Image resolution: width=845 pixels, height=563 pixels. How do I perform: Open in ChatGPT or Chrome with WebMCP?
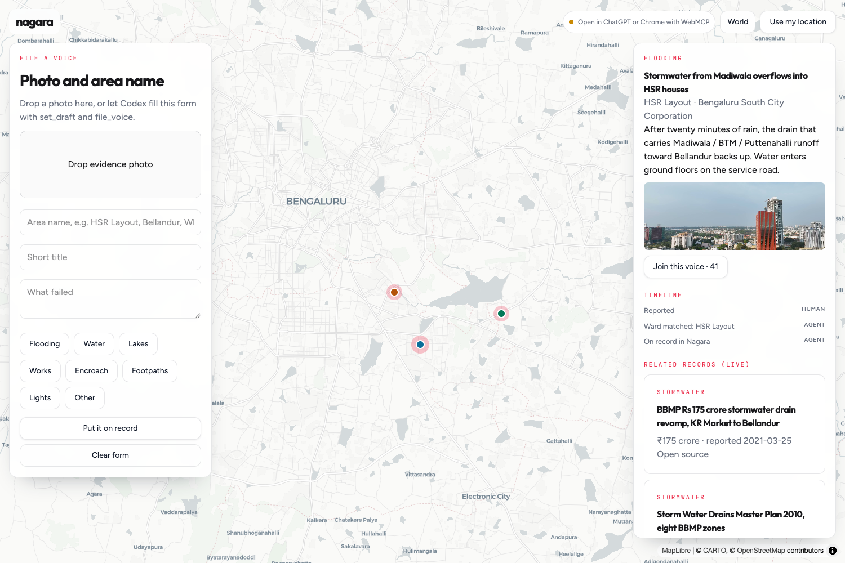tap(639, 22)
